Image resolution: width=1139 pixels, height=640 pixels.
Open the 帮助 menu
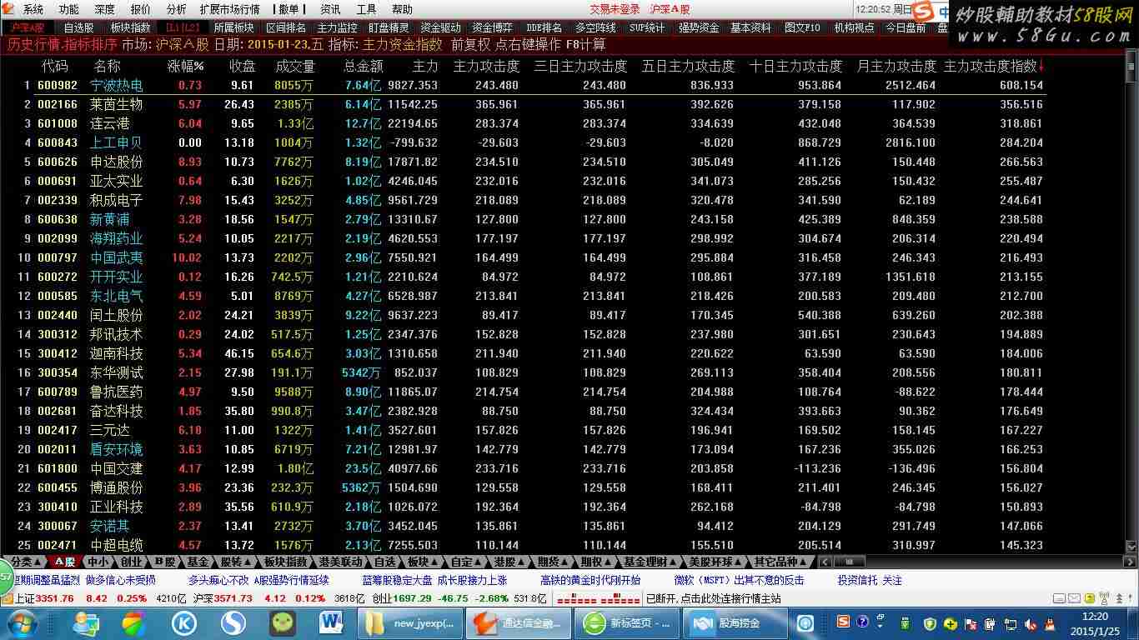pos(402,9)
